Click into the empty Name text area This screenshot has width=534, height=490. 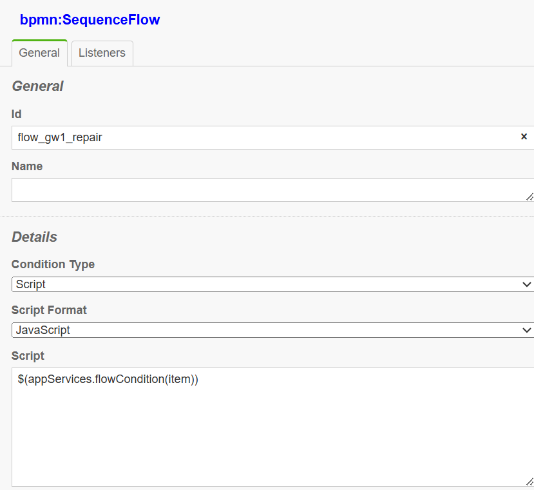click(x=272, y=190)
